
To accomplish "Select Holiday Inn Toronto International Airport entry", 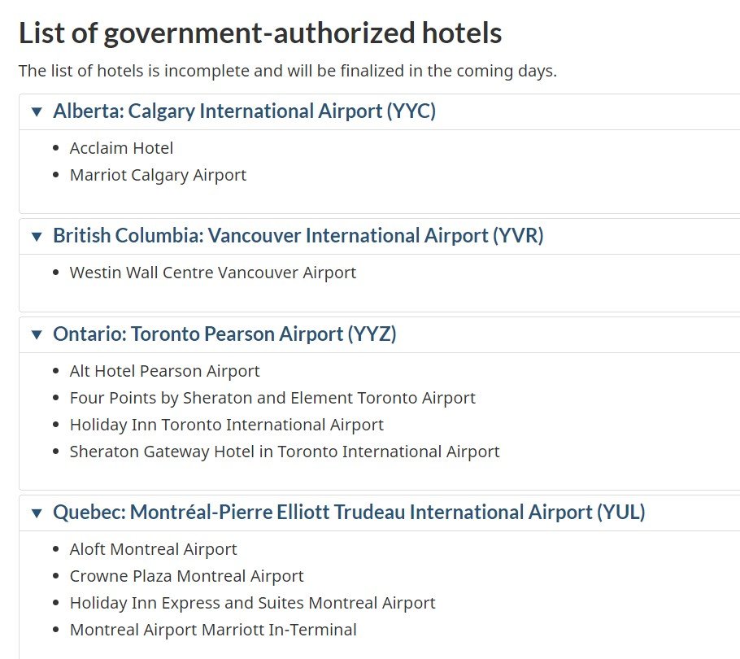I will [x=227, y=426].
